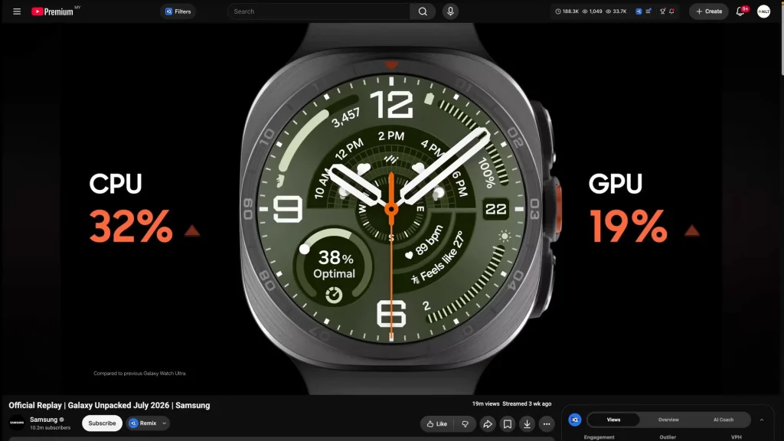Click the 188.3K watch-time stat
Screen dimensions: 784x441
567,11
